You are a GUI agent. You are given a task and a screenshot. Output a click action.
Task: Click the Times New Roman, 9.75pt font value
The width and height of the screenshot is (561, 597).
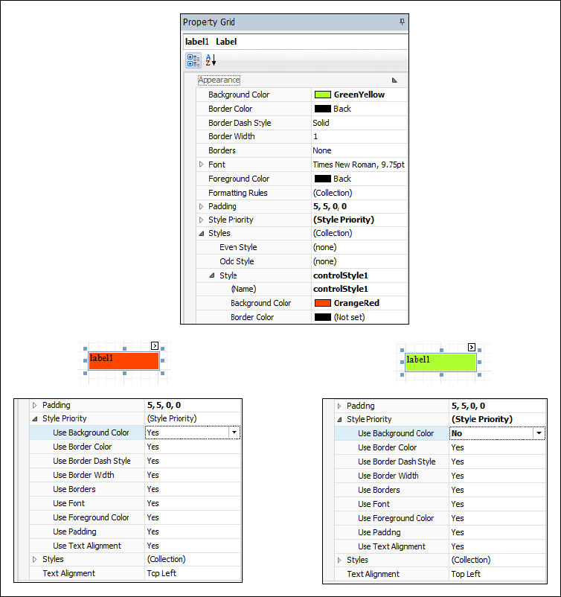359,165
